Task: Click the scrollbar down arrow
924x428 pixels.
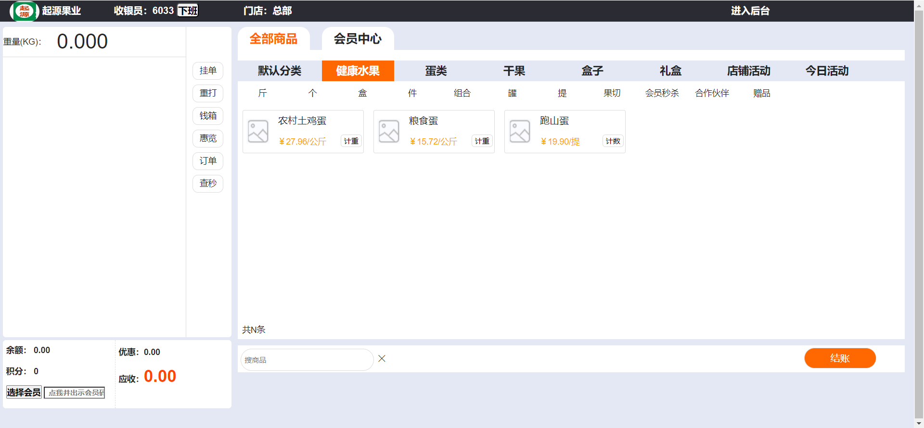Action: pyautogui.click(x=919, y=424)
